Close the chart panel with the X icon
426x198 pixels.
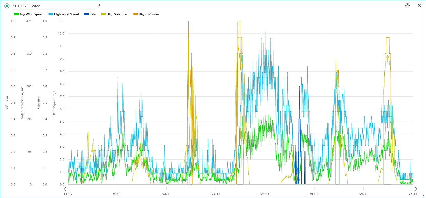[x=419, y=5]
